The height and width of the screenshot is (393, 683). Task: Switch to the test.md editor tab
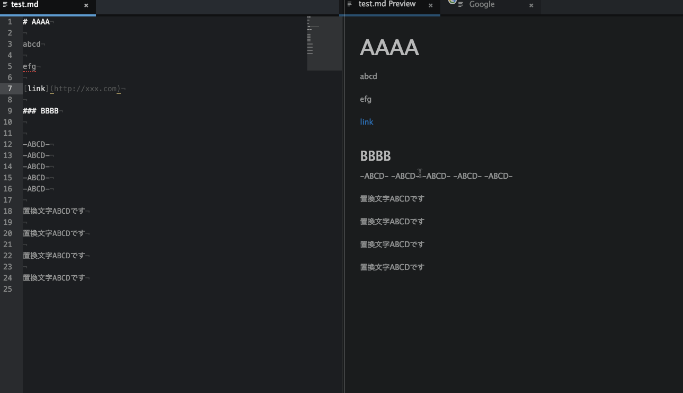[25, 5]
